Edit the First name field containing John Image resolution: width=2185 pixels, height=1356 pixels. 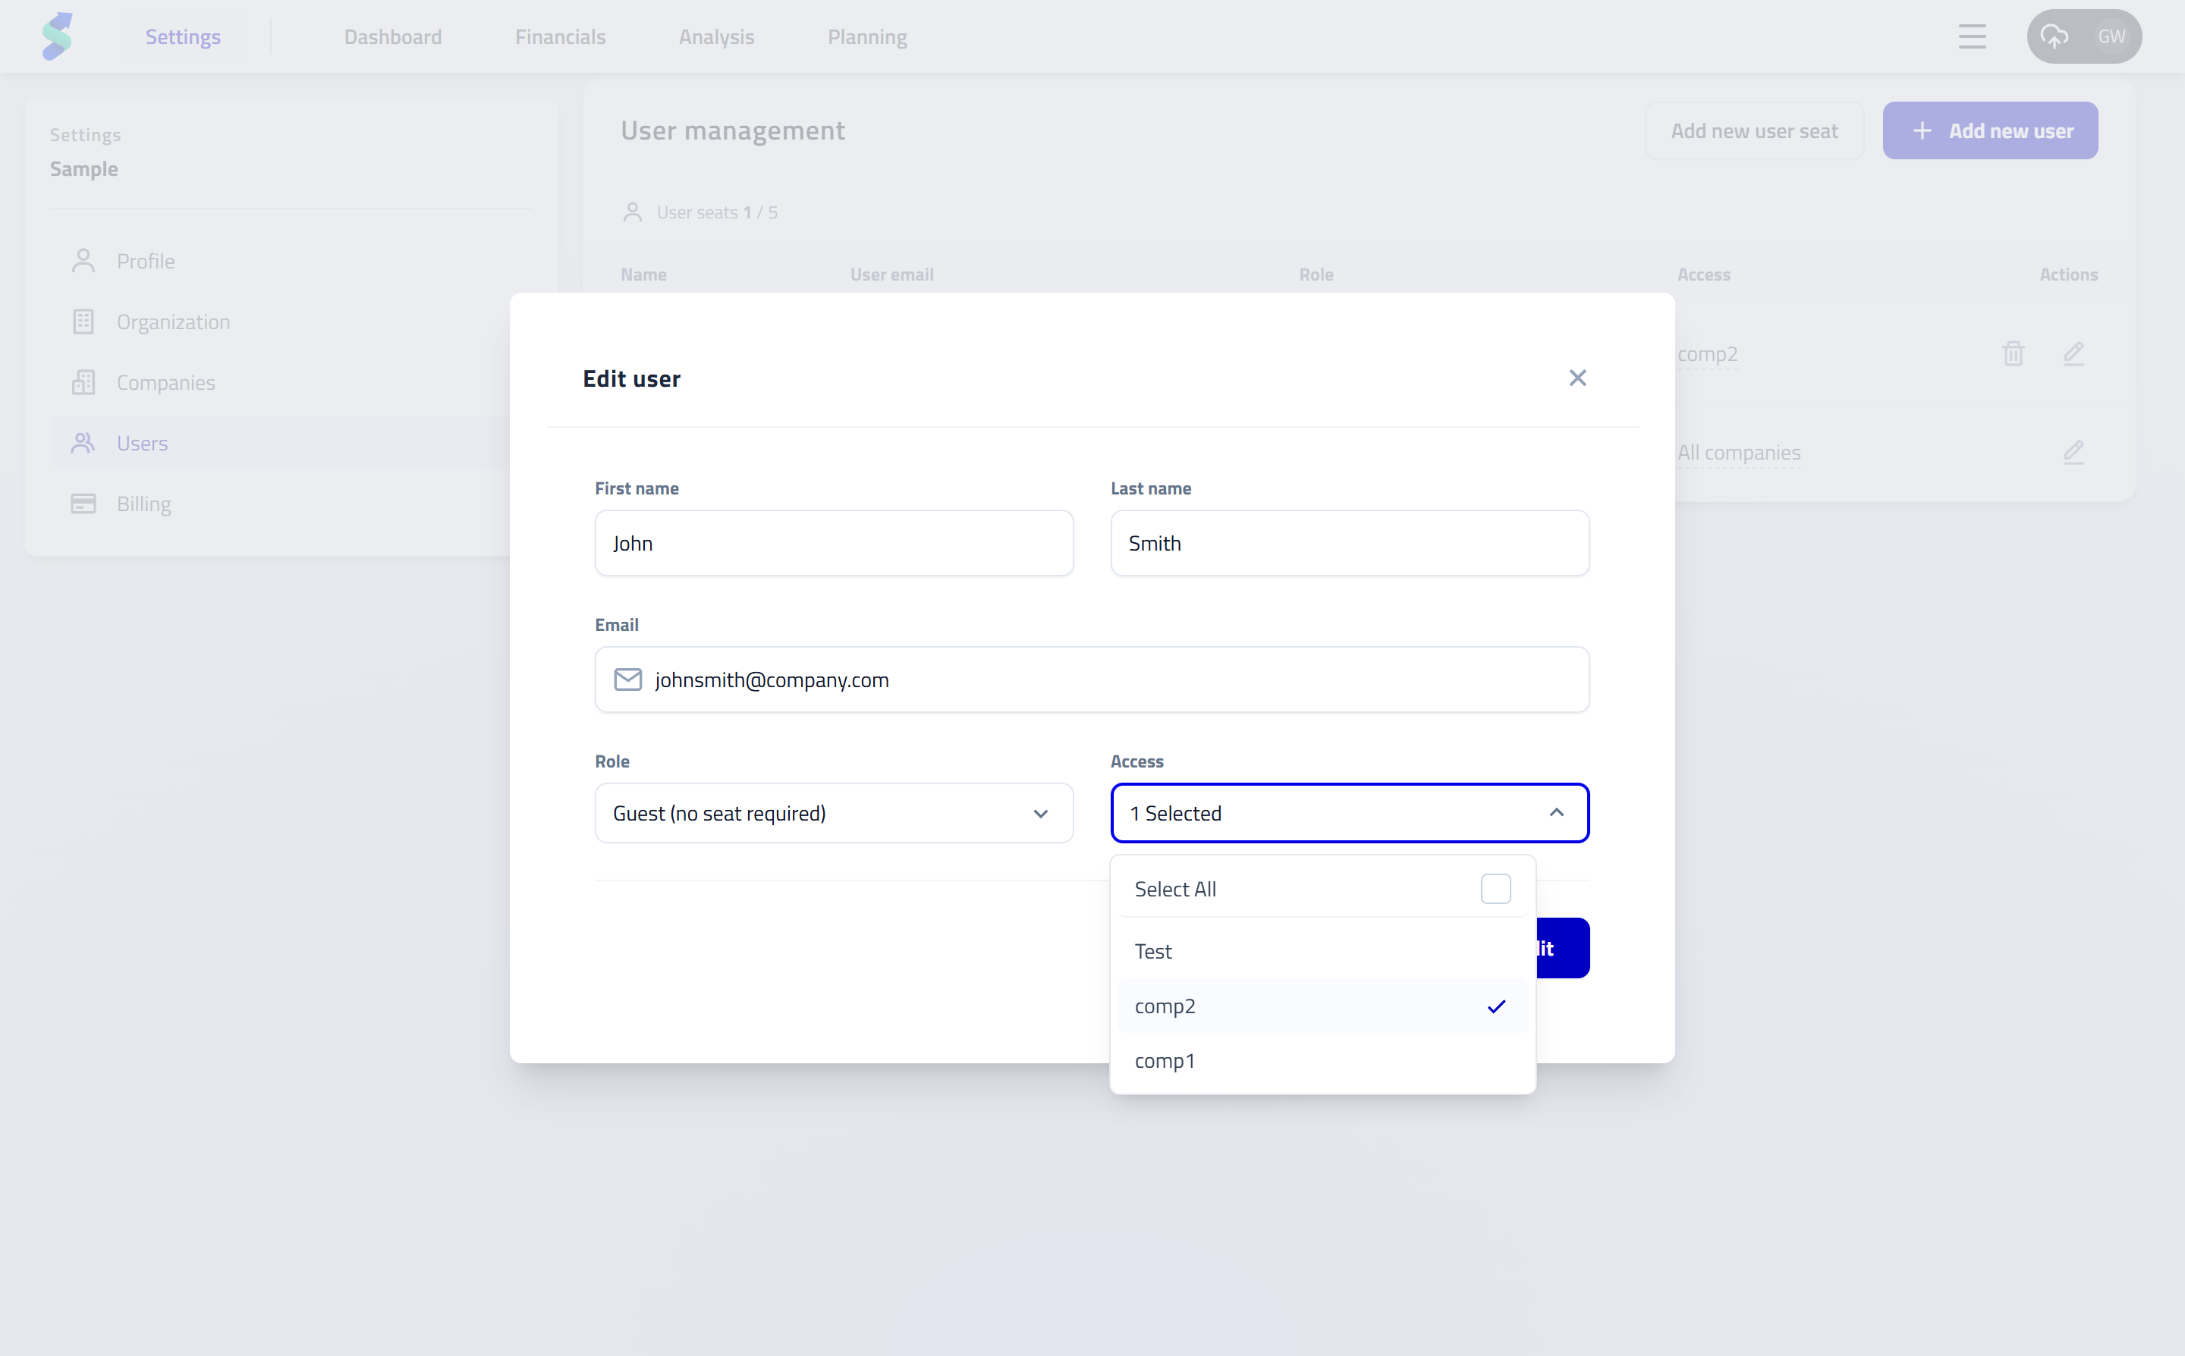pos(833,542)
